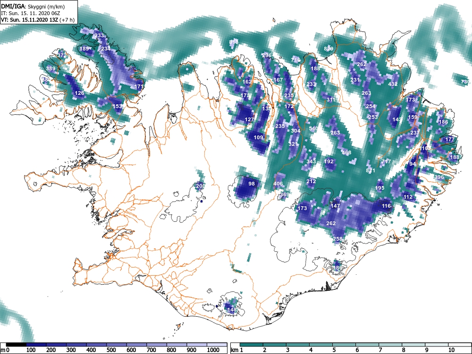Select the value 321 on the map
Image resolution: width=472 pixels, height=354 pixels.
pos(293,144)
